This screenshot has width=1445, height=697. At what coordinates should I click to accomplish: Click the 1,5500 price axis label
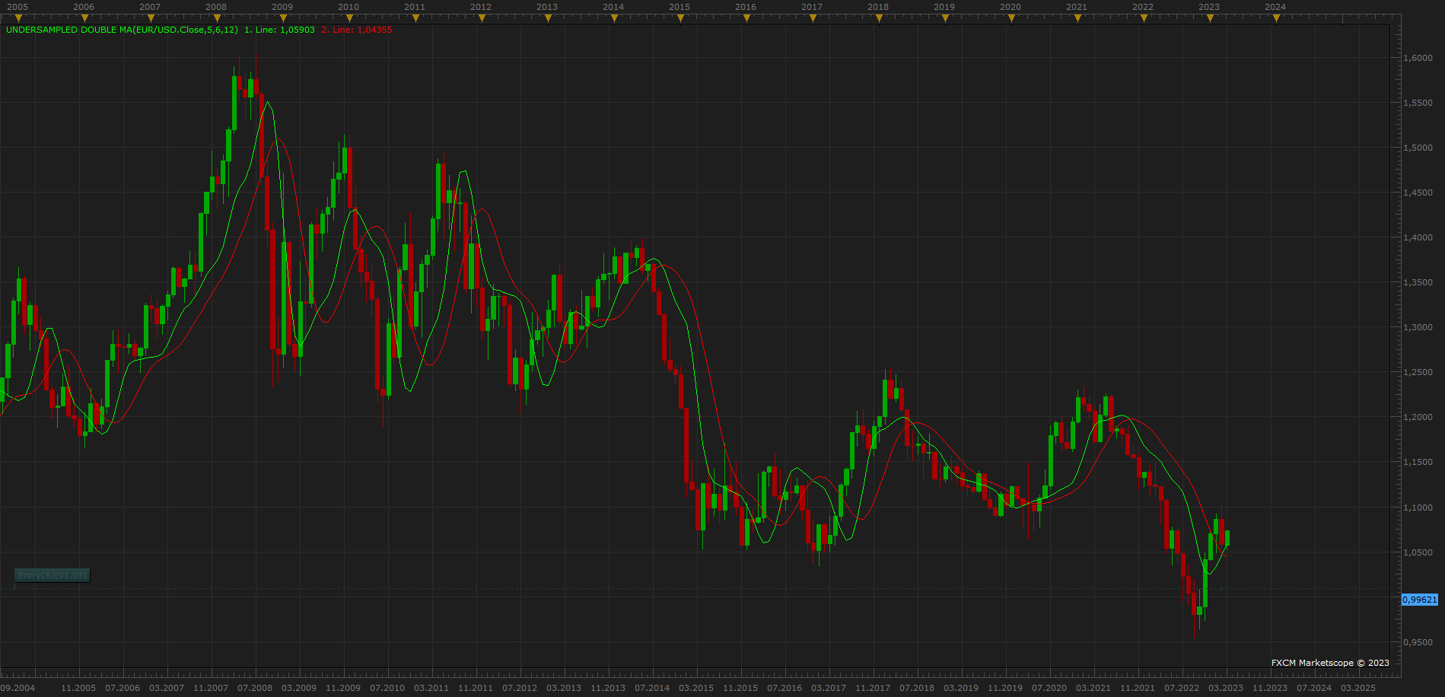pos(1418,103)
